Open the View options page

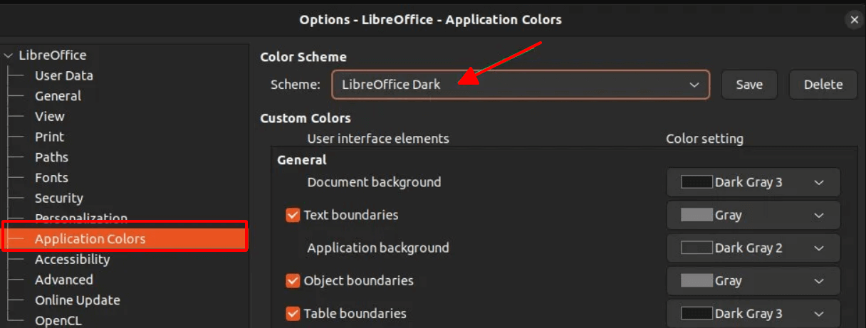click(x=50, y=117)
